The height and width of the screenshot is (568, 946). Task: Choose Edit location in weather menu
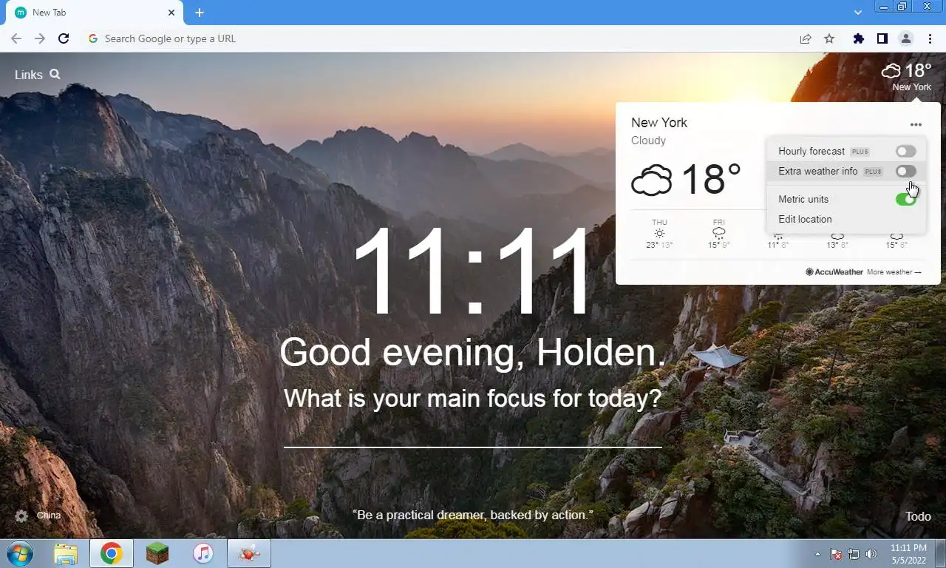coord(805,219)
